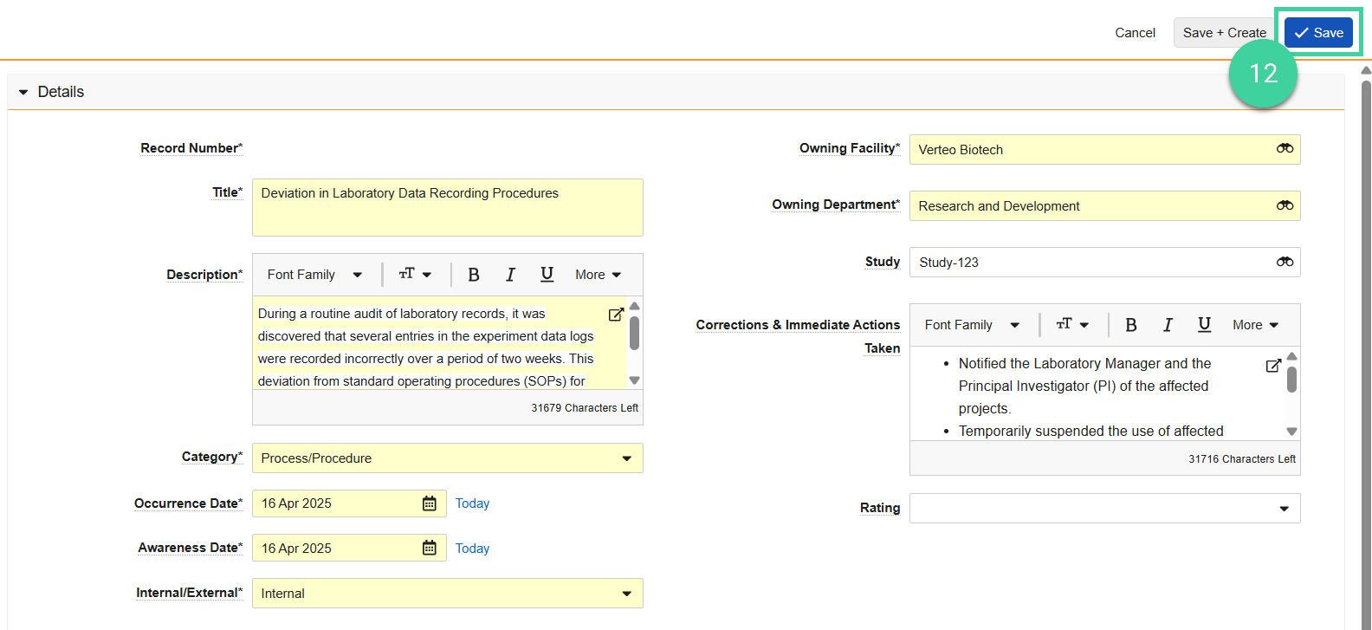Open More options in Description toolbar
Screen dimensions: 1372x630
[x=598, y=275]
